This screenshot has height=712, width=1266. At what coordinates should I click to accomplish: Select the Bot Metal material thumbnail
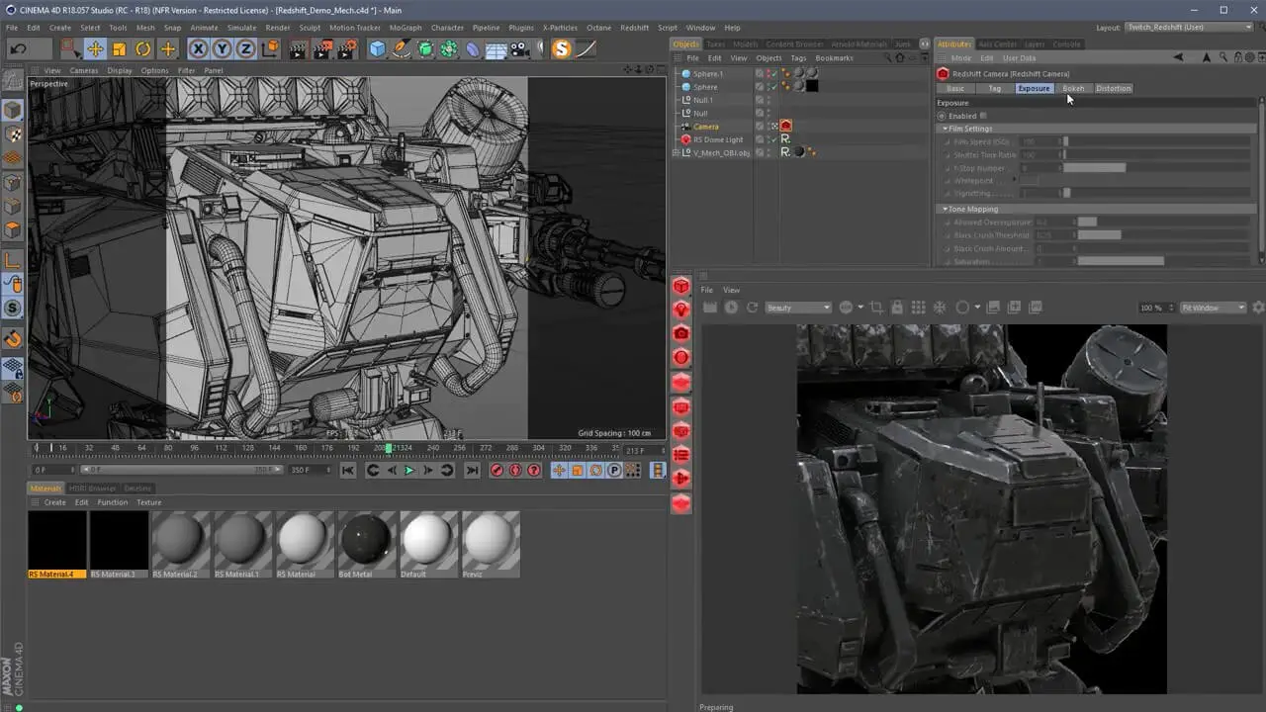tap(366, 540)
